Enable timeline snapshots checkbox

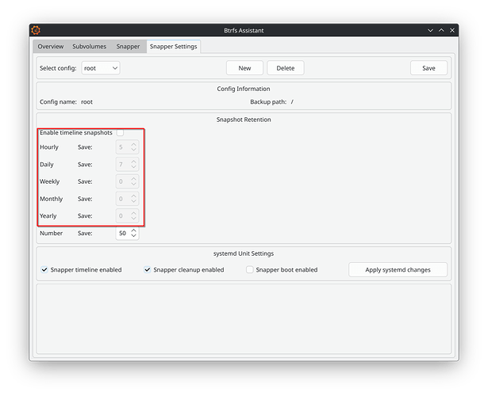pyautogui.click(x=120, y=132)
